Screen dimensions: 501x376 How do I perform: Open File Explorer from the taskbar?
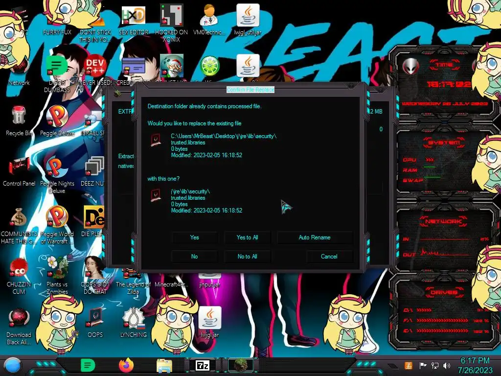coord(164,365)
